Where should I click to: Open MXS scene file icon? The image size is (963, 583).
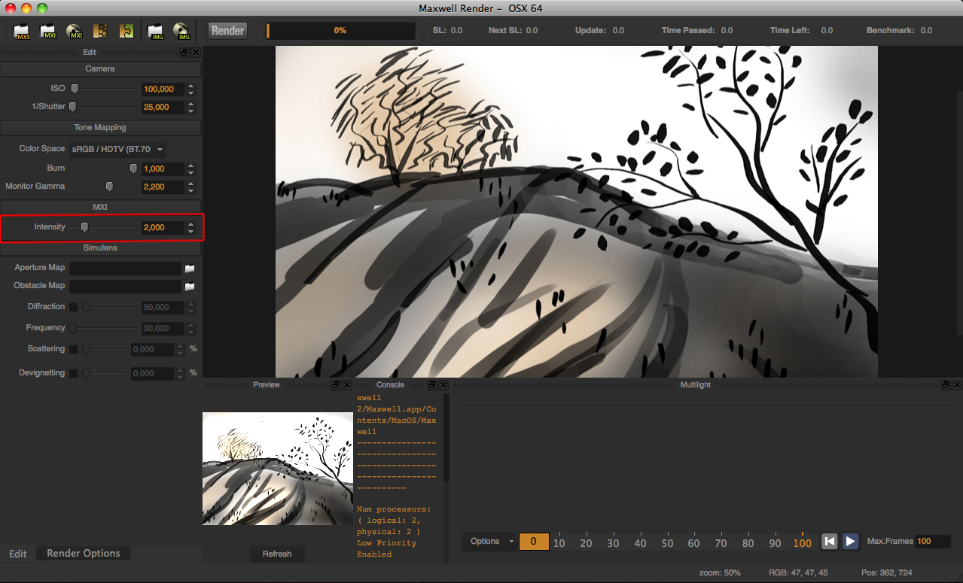tap(22, 31)
